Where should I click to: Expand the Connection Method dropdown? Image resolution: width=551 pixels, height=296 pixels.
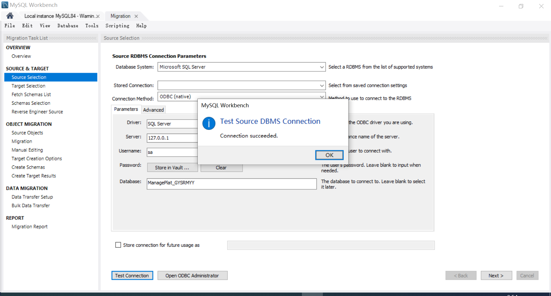(x=322, y=96)
